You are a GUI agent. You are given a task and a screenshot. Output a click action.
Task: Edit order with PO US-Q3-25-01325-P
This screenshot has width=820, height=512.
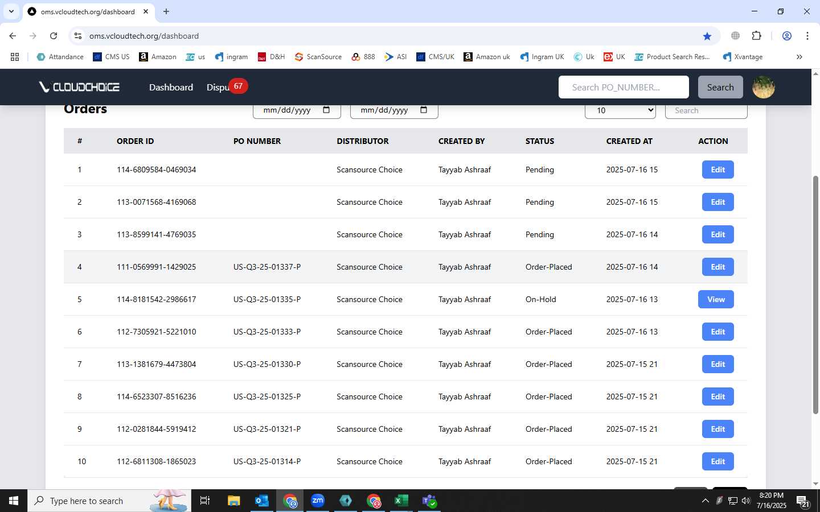point(717,397)
